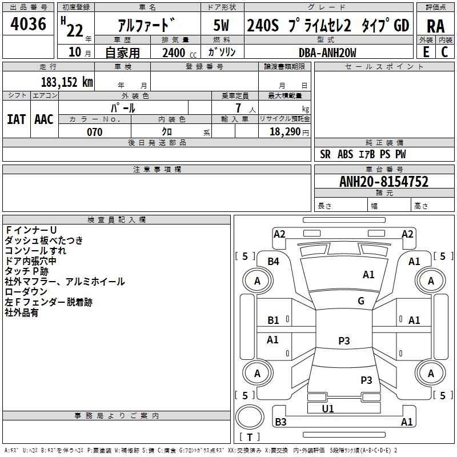Viewport: 457px width, 457px height.
Task: Select the note 社外マフラー、アルミホイール
Action: tap(65, 282)
